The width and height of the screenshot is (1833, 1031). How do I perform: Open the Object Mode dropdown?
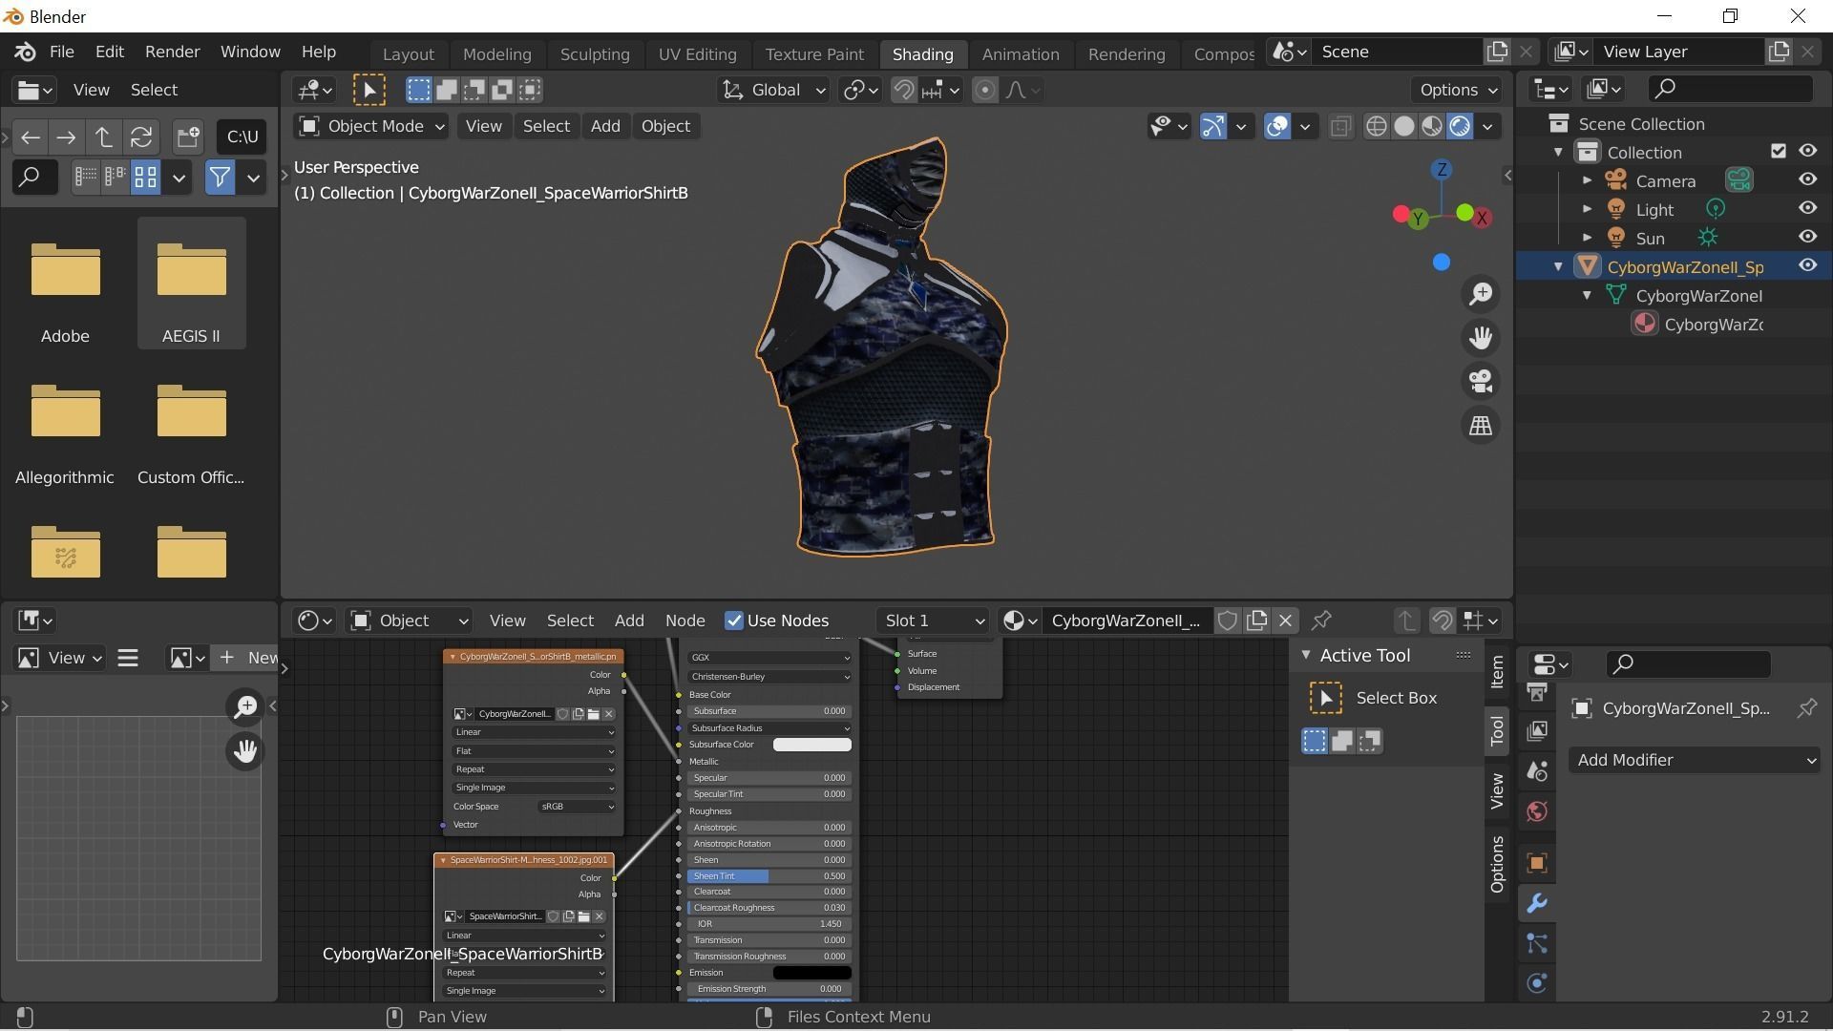click(371, 126)
